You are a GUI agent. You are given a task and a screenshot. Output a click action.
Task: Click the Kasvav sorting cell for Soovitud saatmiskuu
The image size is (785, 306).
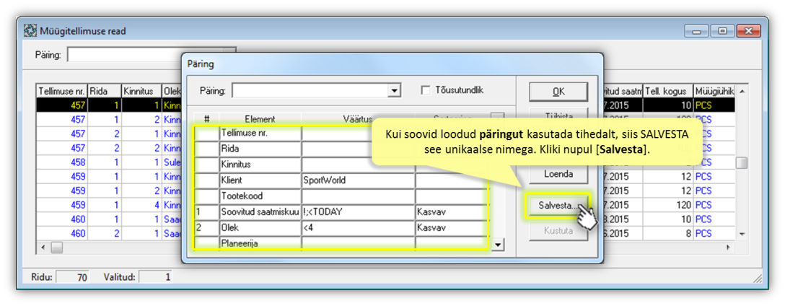click(452, 212)
